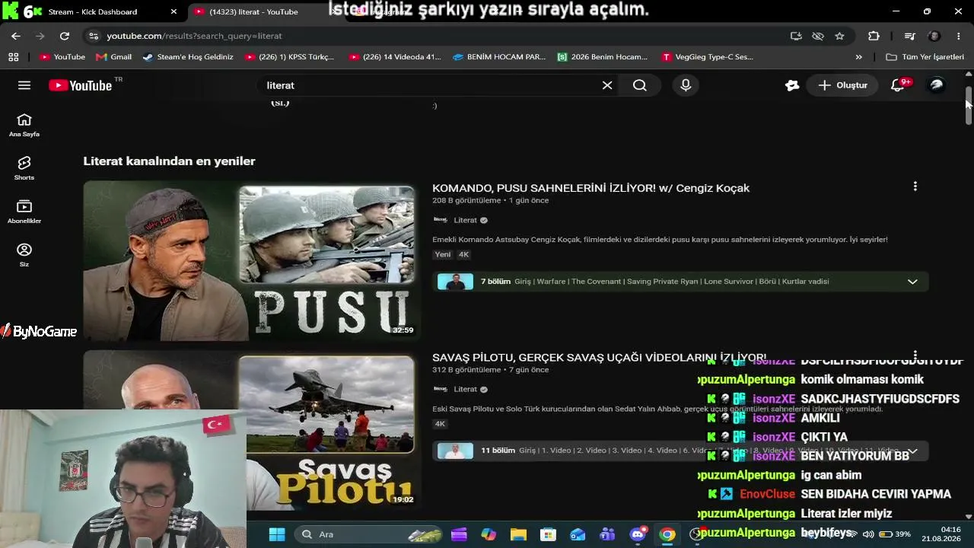Image resolution: width=974 pixels, height=548 pixels.
Task: Click the reload page button
Action: point(65,36)
